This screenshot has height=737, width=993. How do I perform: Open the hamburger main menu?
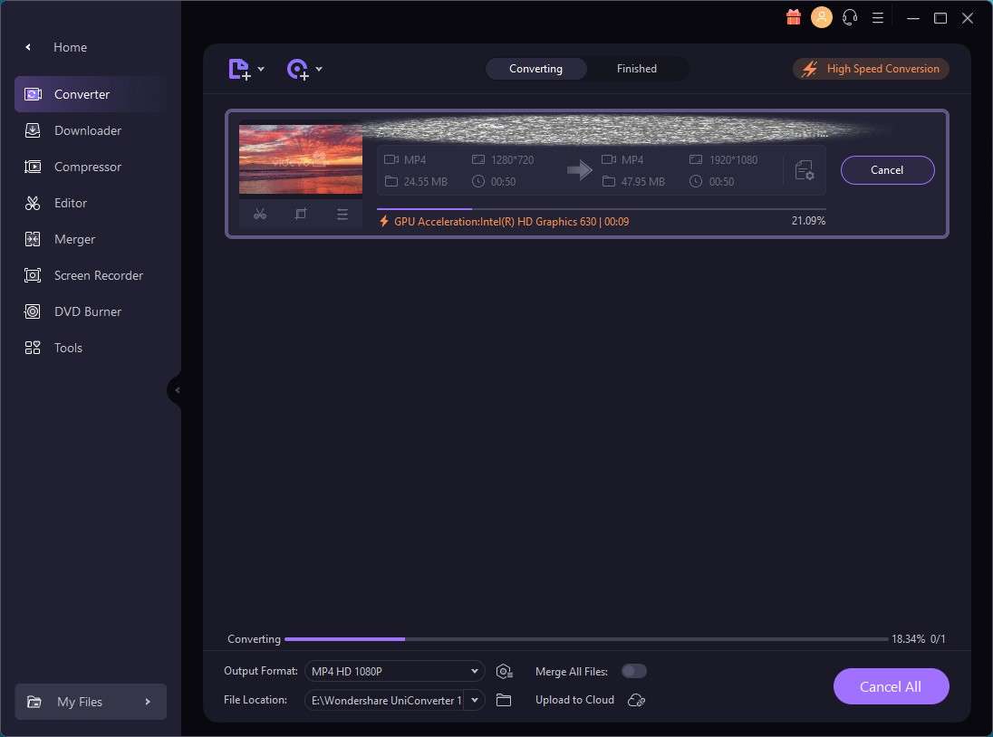coord(878,18)
